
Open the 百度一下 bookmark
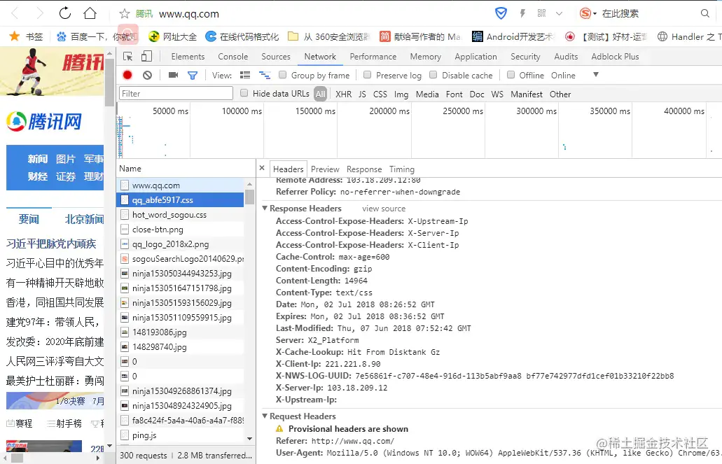(97, 36)
